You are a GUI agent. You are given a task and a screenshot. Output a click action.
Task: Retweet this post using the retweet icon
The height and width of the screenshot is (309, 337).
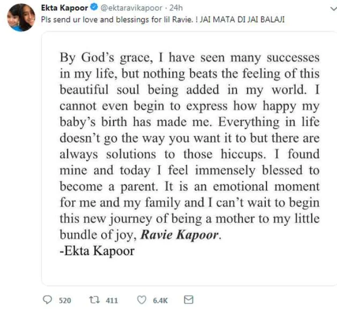95,300
